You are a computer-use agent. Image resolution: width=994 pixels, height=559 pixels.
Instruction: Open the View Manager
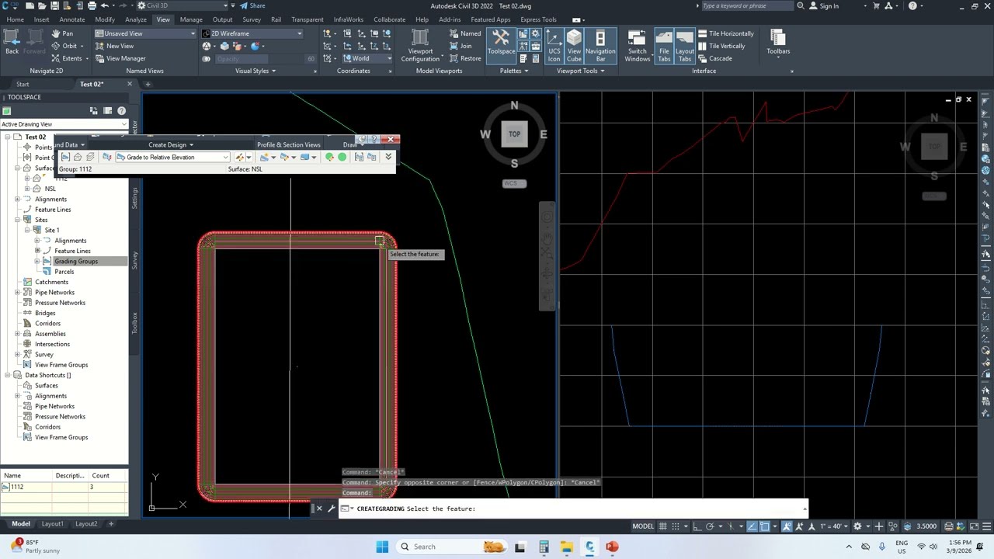pyautogui.click(x=120, y=58)
